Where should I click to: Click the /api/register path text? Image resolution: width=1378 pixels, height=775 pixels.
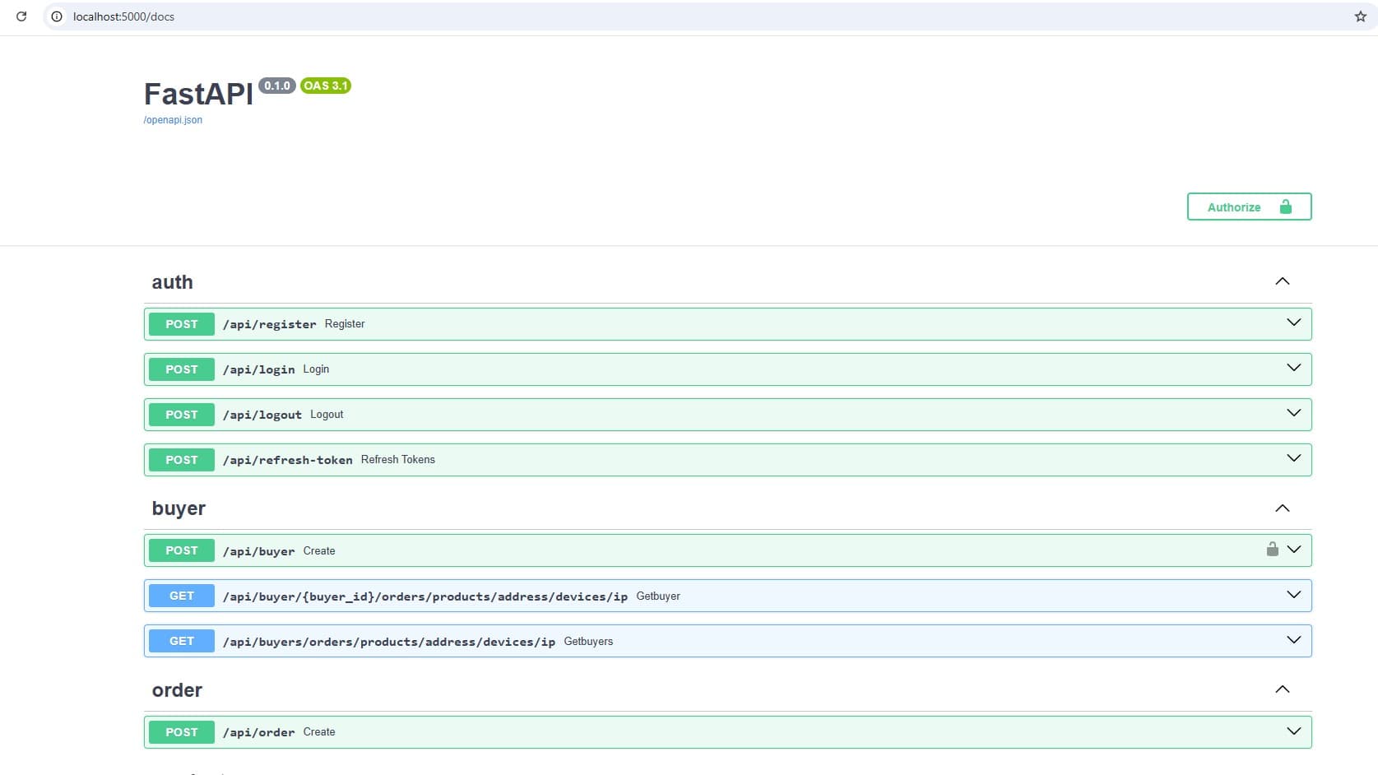[270, 324]
